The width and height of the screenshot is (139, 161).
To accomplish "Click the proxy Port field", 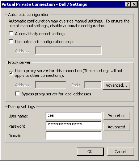I will click(93, 85).
